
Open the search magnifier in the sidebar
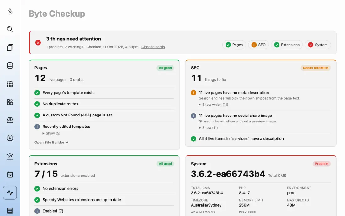click(10, 29)
